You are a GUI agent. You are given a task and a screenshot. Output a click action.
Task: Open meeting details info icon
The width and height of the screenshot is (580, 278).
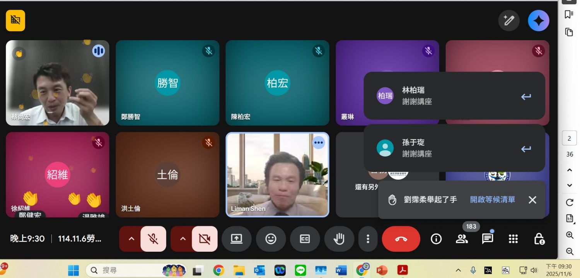point(436,239)
